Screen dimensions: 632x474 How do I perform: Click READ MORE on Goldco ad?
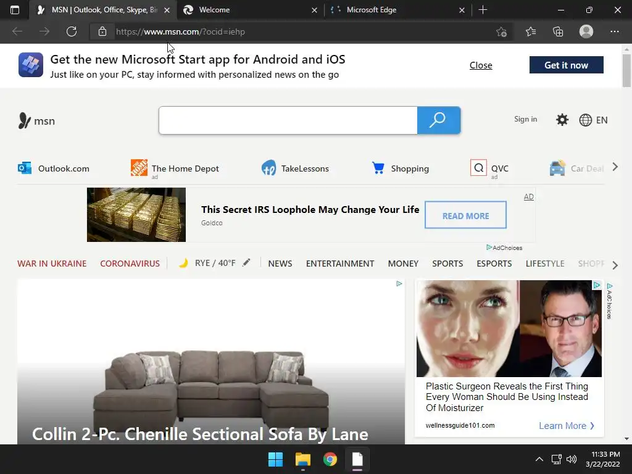[465, 215]
